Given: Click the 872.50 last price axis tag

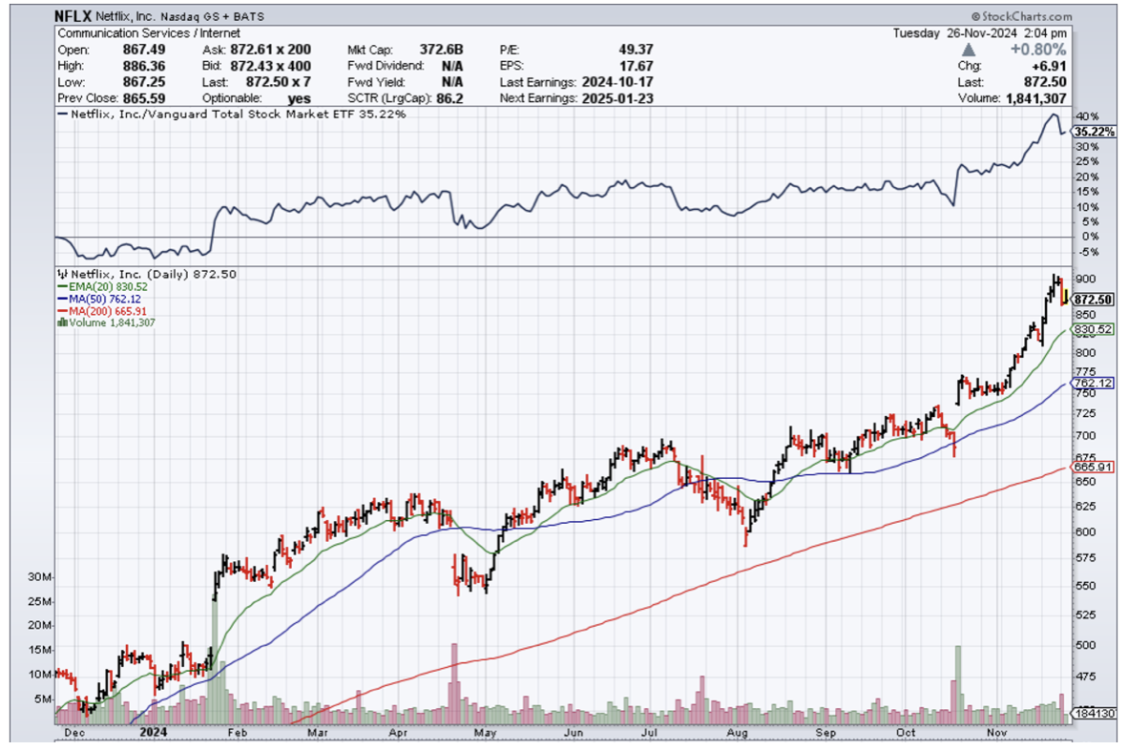Looking at the screenshot, I should [1094, 299].
